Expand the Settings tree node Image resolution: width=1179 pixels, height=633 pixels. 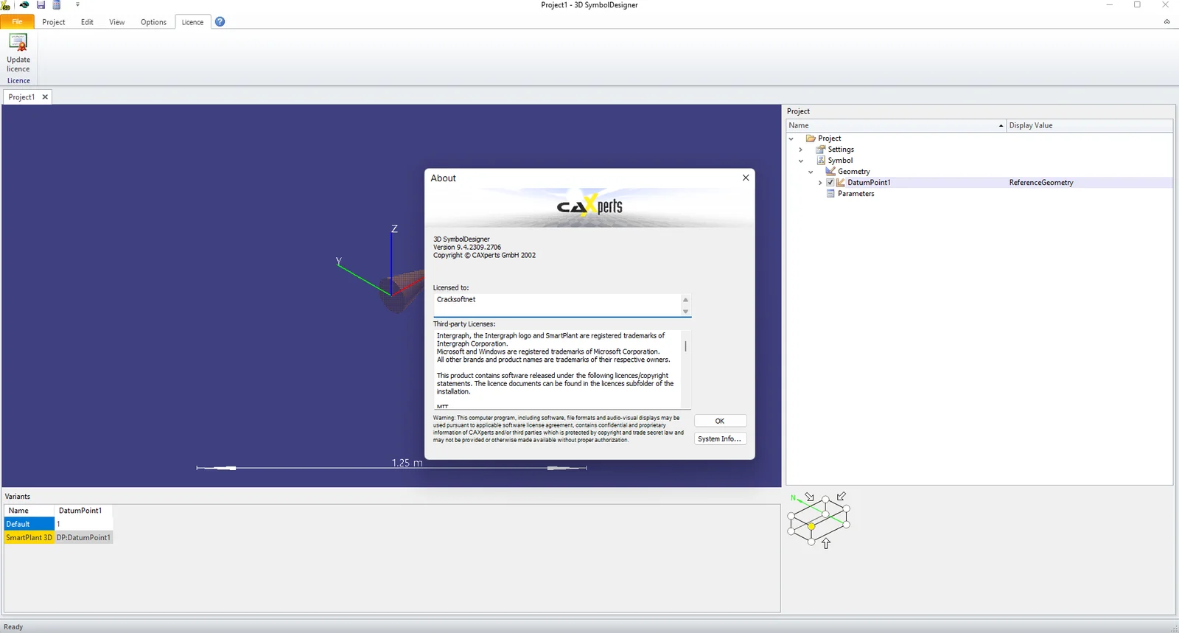click(x=801, y=150)
